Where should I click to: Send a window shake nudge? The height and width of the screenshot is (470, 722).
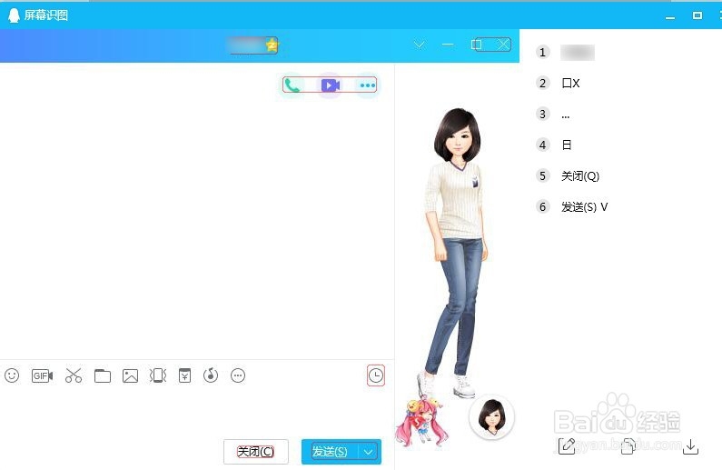click(x=158, y=375)
